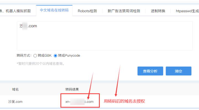Select the 进制转换 tab
Screen dimensions: 199x110
pos(158,11)
